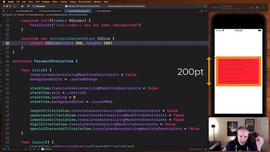Screen dimensions: 270x152
Task: Click 'specialCharacterCriteriaView' on line 51
Action: click(60, 129)
